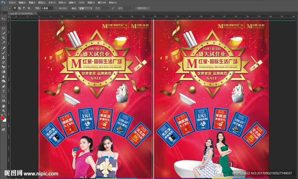Open the 滤镜 (Filter) menu
Viewport: 298px width, 179px height.
click(72, 2)
